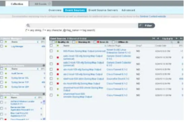
Task: Check the Syslog Server UDP checkbox
Action: click(x=2, y=87)
